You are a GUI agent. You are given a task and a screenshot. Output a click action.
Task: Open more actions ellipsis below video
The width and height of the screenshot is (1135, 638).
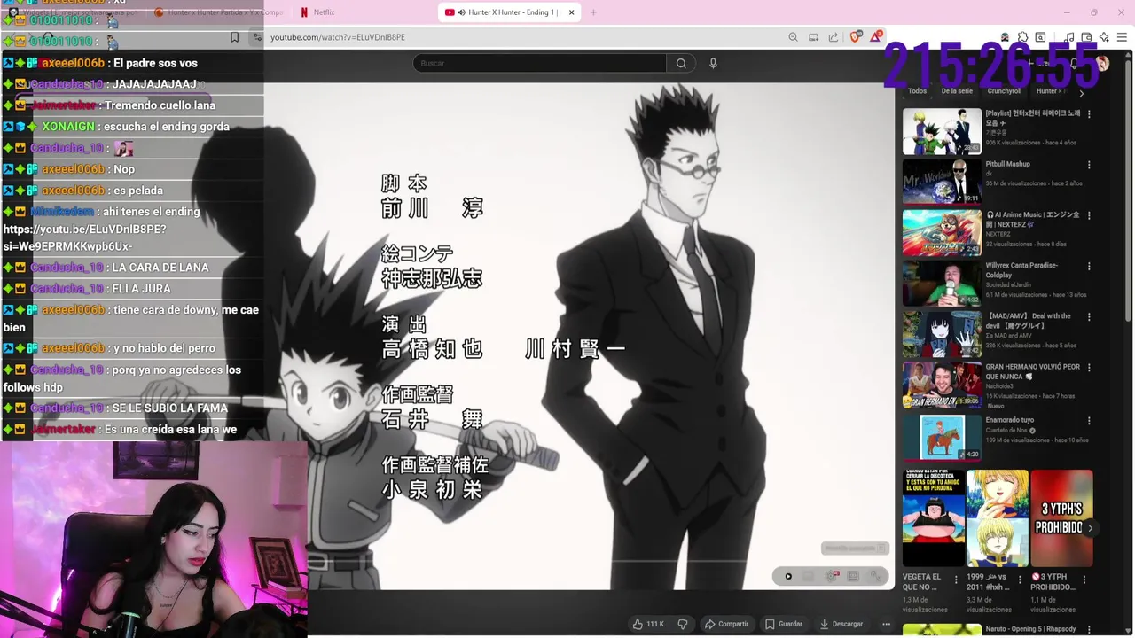(x=886, y=624)
